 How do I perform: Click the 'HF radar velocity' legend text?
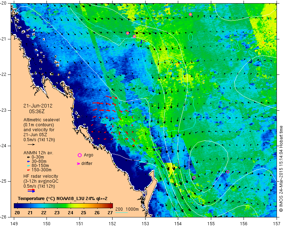coord(41,176)
